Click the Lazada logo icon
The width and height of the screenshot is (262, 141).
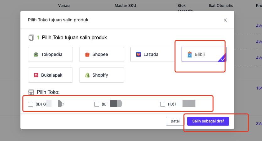(x=139, y=54)
